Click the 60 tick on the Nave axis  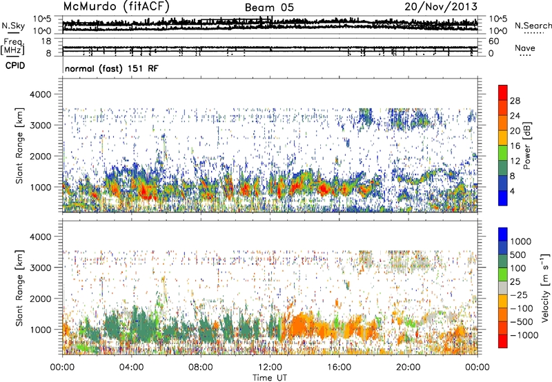click(493, 41)
